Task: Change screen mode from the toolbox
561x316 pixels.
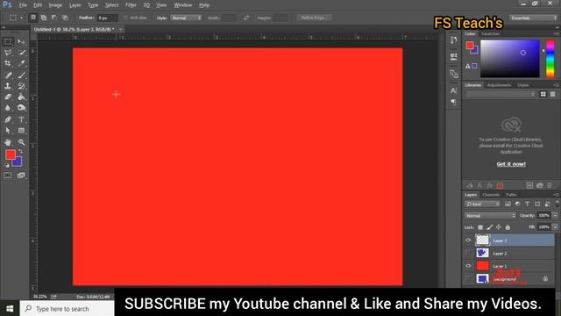Action: coord(21,176)
